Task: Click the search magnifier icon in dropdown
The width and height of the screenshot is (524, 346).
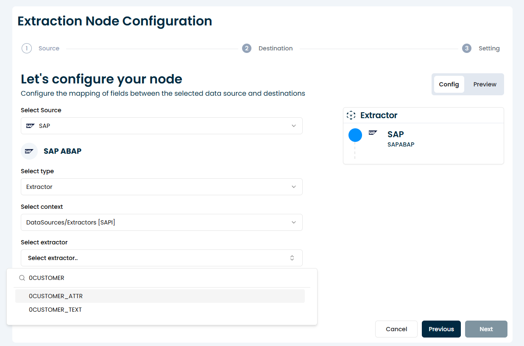Action: [22, 278]
